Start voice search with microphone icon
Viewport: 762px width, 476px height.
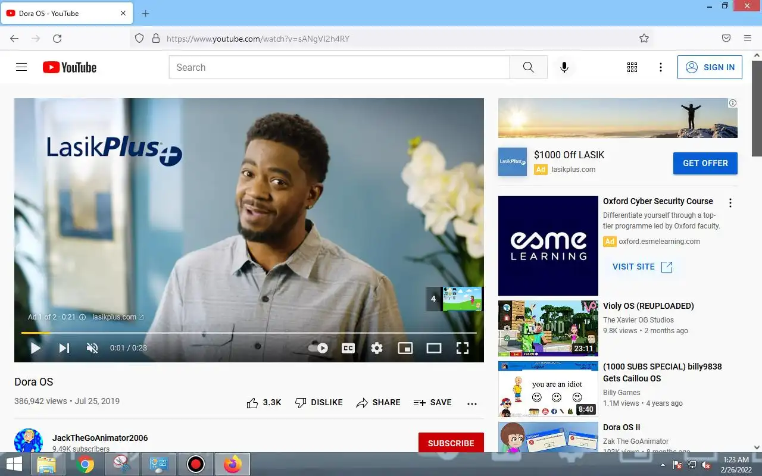(564, 67)
